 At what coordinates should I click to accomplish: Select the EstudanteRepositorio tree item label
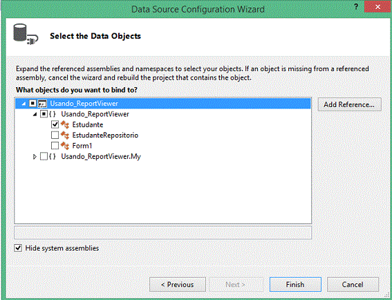(105, 135)
